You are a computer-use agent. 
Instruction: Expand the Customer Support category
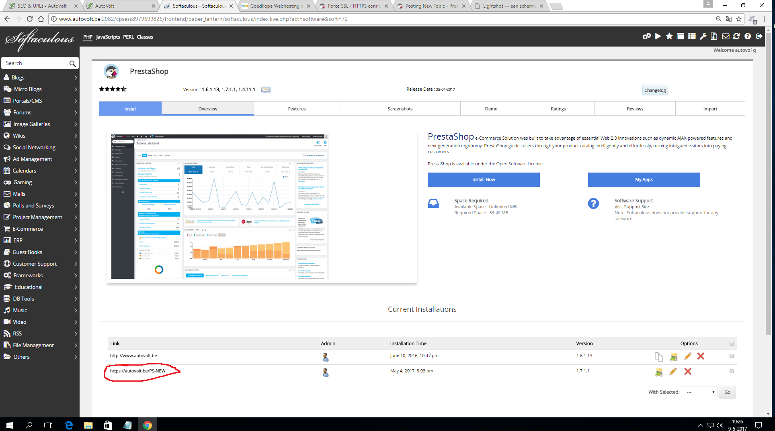[40, 264]
